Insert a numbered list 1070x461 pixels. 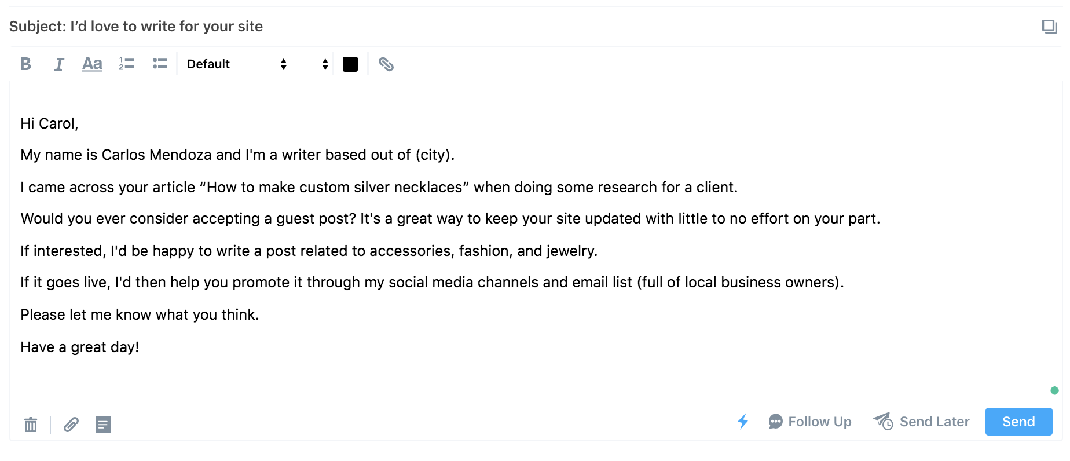[127, 64]
